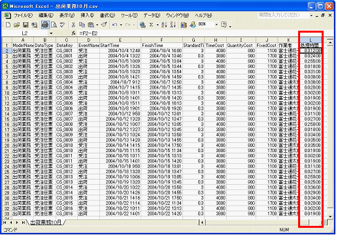This screenshot has width=338, height=235.
Task: Open the ツール(T) menu
Action: tap(129, 16)
